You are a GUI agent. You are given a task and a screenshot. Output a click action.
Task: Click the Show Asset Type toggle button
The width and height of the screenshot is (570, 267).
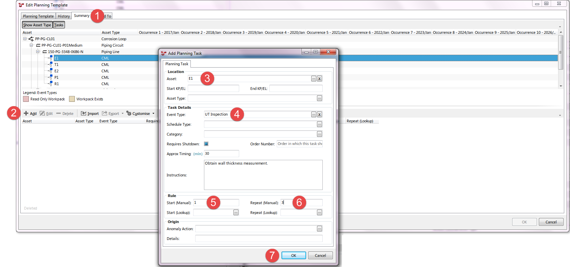tap(37, 25)
